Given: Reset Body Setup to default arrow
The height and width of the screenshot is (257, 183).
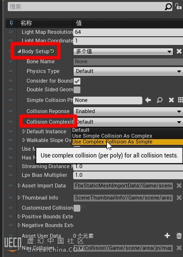Looking at the screenshot, I should 52,51.
